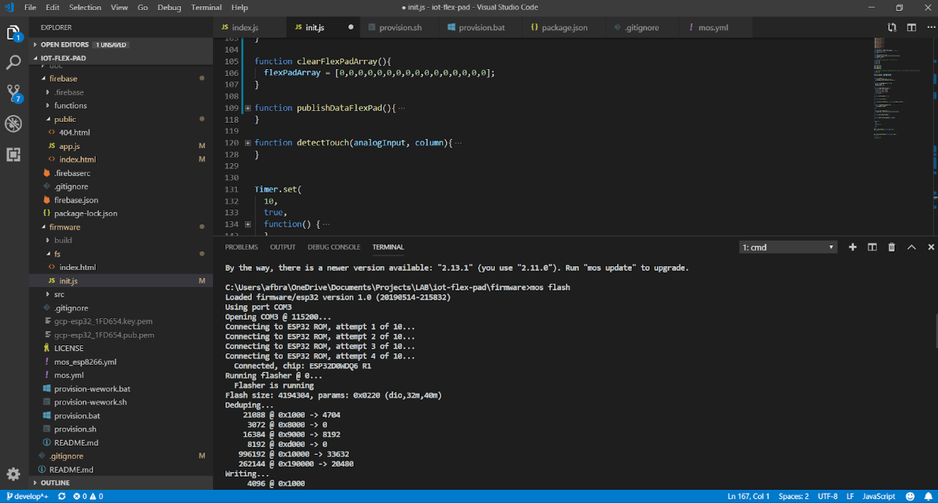Viewport: 938px width, 503px height.
Task: Open the Extensions view
Action: 13,154
